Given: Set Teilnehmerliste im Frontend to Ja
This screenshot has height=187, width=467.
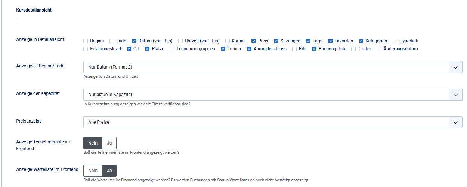Looking at the screenshot, I should (x=109, y=143).
